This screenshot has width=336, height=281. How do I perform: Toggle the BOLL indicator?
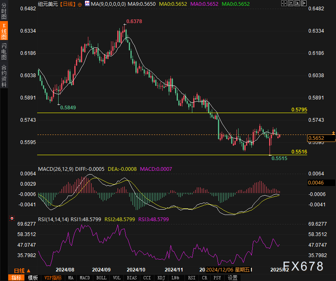101,278
